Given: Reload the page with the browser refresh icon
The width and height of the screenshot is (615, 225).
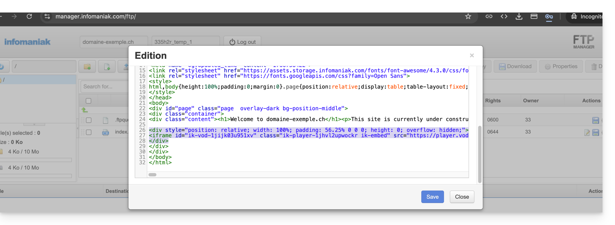Looking at the screenshot, I should (x=29, y=17).
